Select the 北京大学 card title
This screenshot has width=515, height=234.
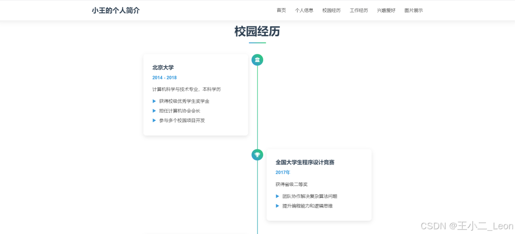pos(163,68)
